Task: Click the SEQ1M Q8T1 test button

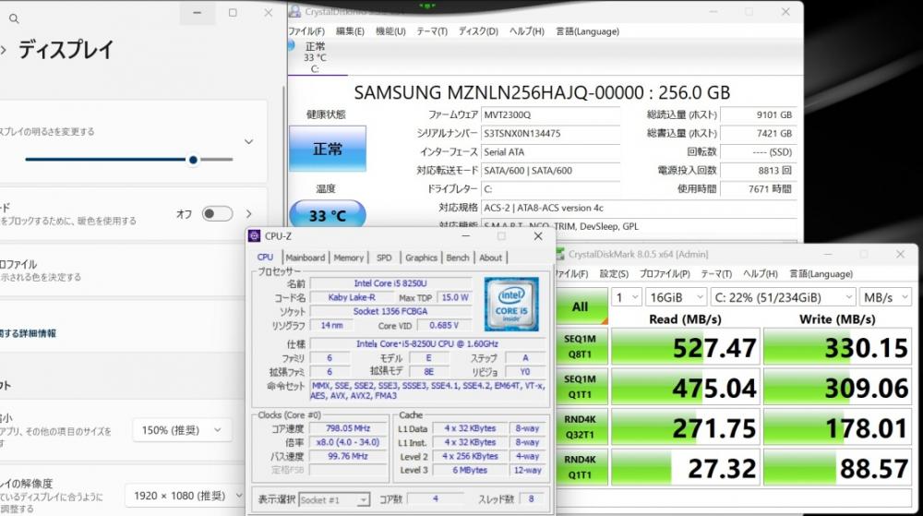Action: (581, 346)
